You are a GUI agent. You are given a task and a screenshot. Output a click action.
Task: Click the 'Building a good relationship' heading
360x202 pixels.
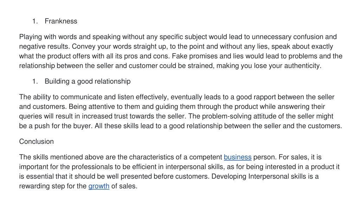point(88,81)
